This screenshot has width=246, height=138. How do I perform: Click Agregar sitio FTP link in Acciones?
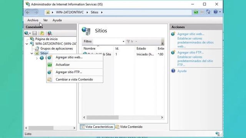pyautogui.click(x=191, y=53)
